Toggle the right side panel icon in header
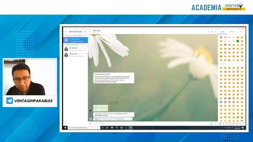 212,32
